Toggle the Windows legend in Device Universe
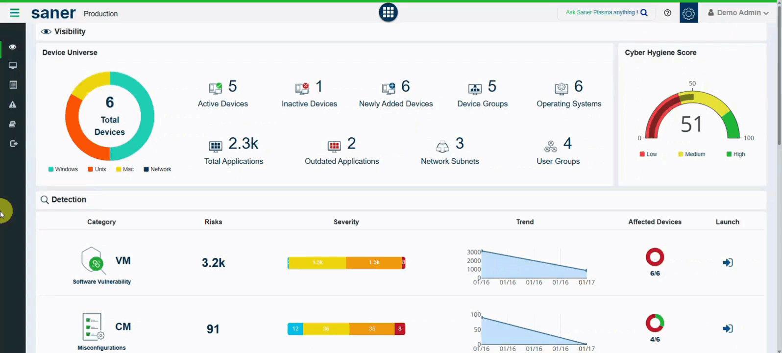 (63, 169)
